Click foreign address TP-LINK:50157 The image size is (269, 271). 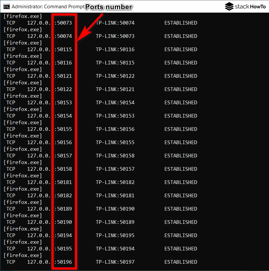click(x=115, y=169)
